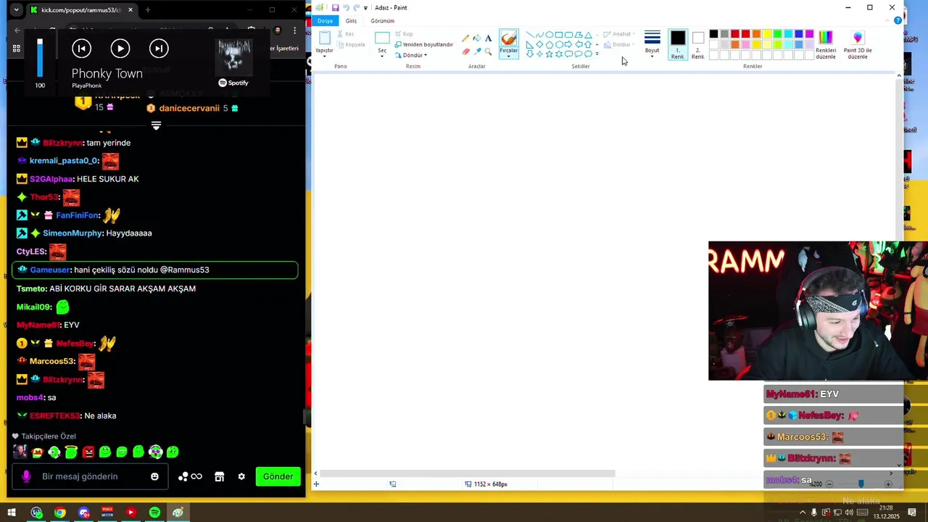Click username Gameuser in chat
Screen dimensions: 928x522
pos(50,270)
